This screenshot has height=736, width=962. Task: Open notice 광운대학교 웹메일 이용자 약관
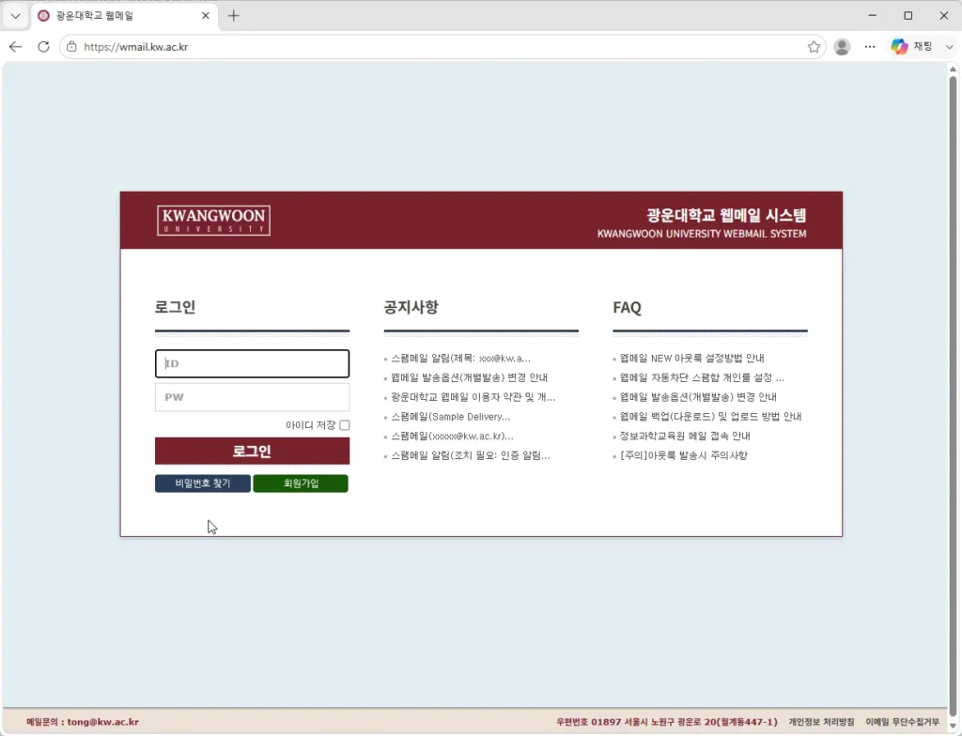pyautogui.click(x=473, y=397)
